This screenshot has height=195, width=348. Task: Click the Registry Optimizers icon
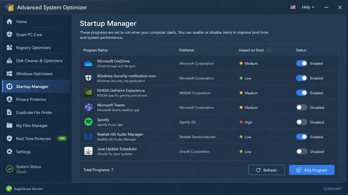click(9, 48)
